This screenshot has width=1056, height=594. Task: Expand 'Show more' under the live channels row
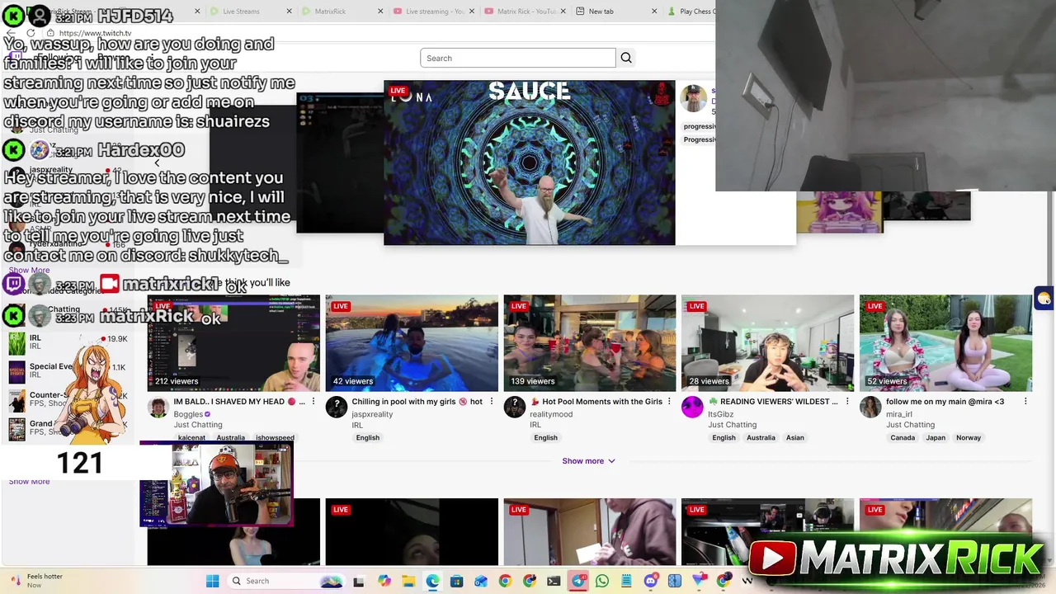[588, 461]
